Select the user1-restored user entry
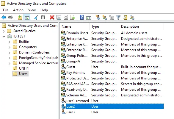Viewport: 174px width, 119px height. pyautogui.click(x=78, y=101)
